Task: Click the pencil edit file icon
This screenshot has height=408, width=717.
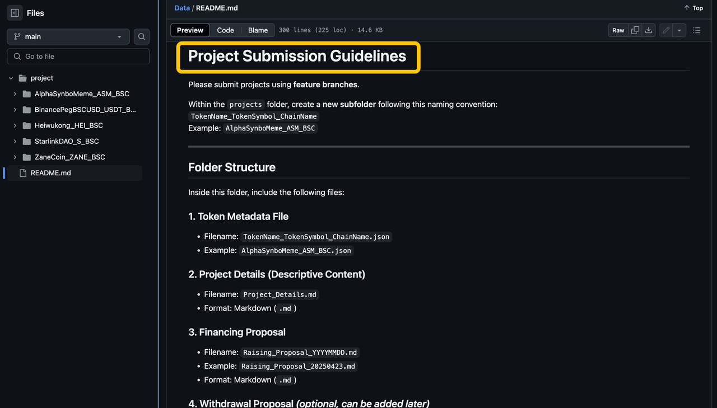Action: click(666, 30)
